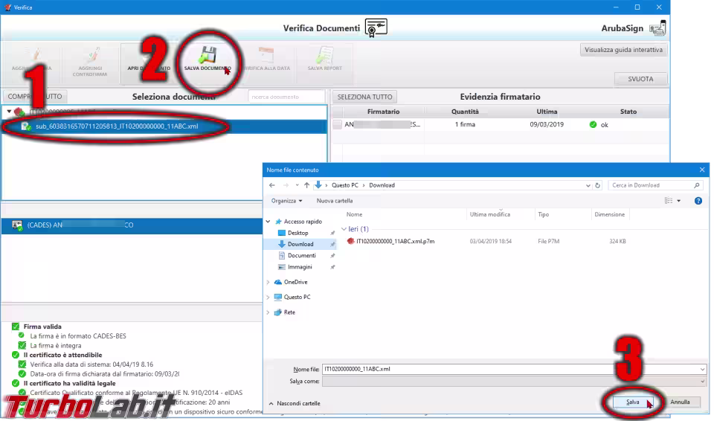
Task: Select the sub_603831657071205813 xml file row
Action: click(x=164, y=126)
